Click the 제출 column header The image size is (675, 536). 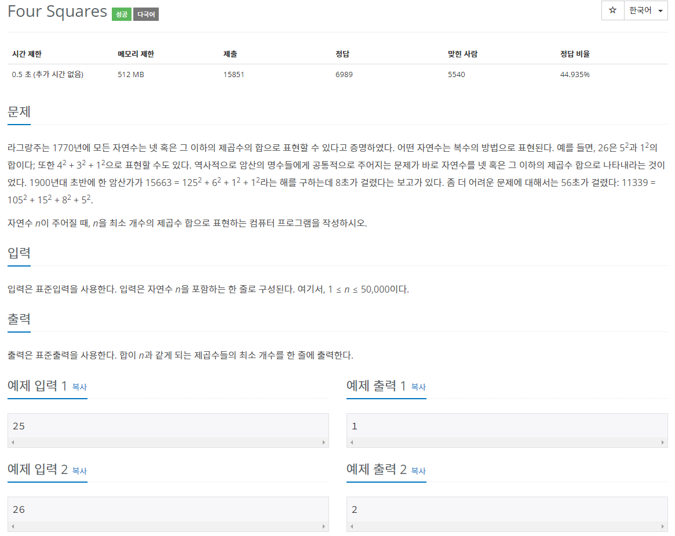[x=230, y=54]
